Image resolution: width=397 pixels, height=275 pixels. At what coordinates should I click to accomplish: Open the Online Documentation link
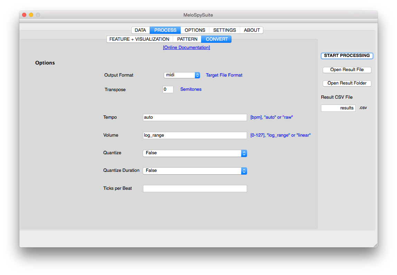click(186, 48)
